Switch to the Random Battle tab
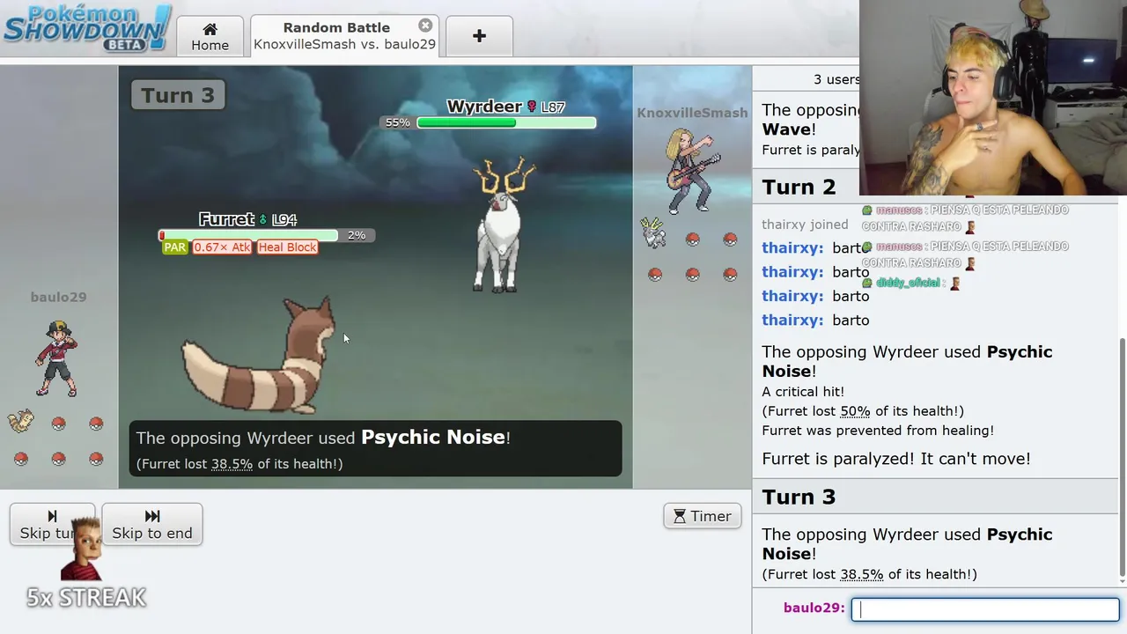This screenshot has width=1127, height=634. click(344, 36)
